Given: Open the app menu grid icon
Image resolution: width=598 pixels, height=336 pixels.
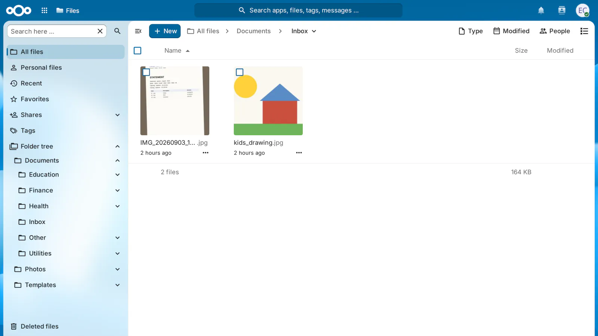Looking at the screenshot, I should 44,10.
